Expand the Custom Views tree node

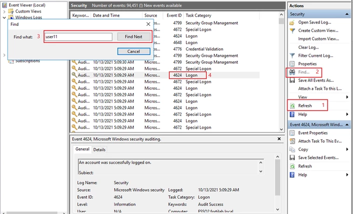coord(4,11)
